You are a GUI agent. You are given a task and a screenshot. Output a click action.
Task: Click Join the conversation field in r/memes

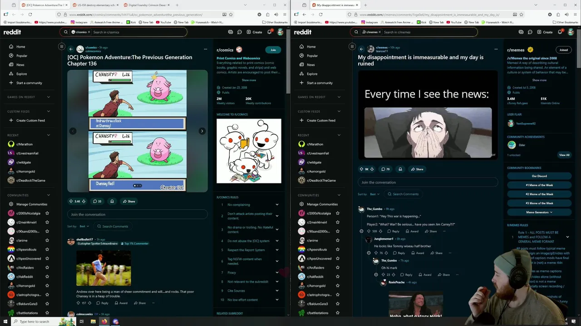click(428, 182)
